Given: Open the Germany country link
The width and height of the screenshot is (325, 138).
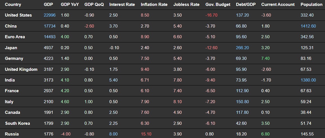Looking at the screenshot, I should [x=14, y=58].
